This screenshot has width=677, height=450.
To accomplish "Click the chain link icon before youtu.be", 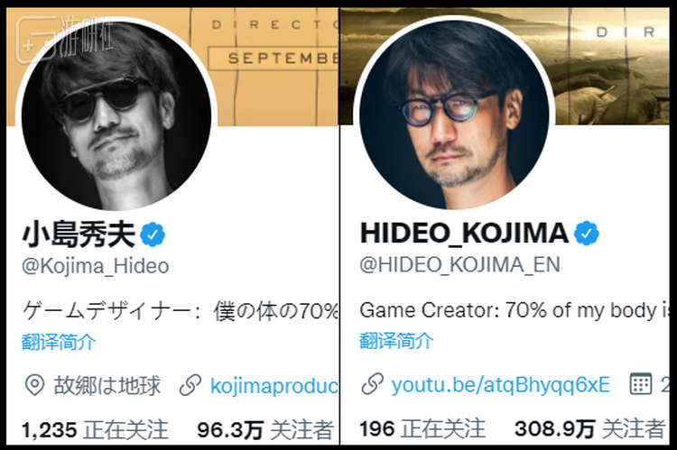I will (372, 384).
